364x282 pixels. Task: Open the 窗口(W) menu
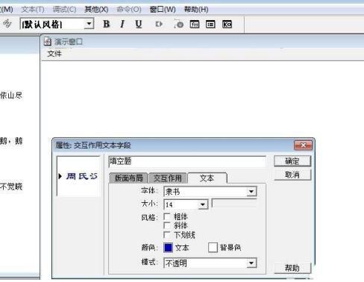(x=163, y=10)
